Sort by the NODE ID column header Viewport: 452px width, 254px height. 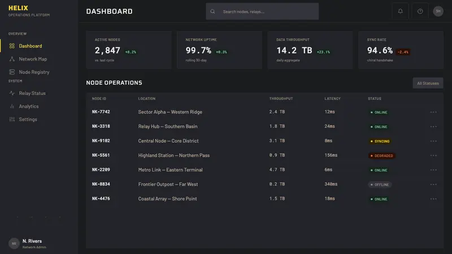(x=99, y=98)
